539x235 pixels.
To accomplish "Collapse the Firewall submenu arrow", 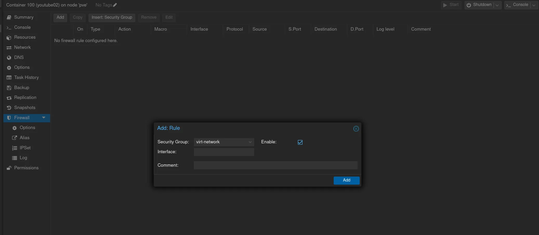I will (x=44, y=118).
